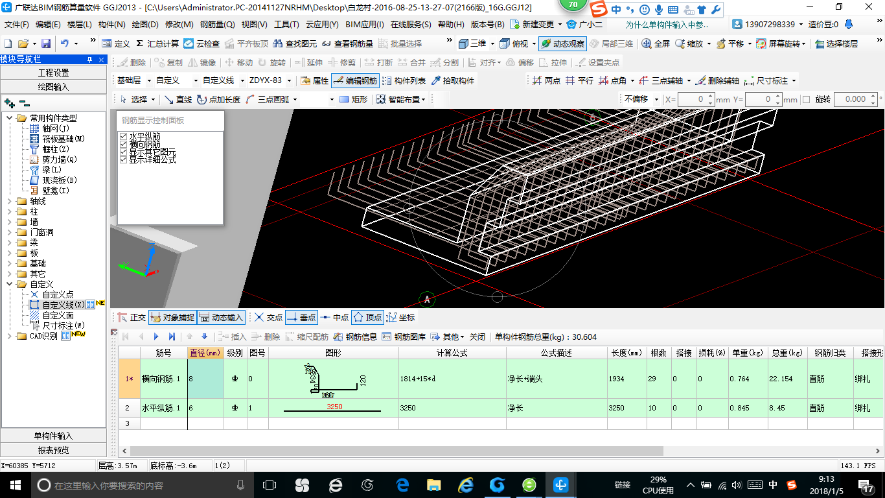
Task: Open 工具(T) menu
Action: point(286,25)
